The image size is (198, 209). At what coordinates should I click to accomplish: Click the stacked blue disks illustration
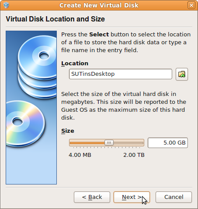[x=37, y=67]
